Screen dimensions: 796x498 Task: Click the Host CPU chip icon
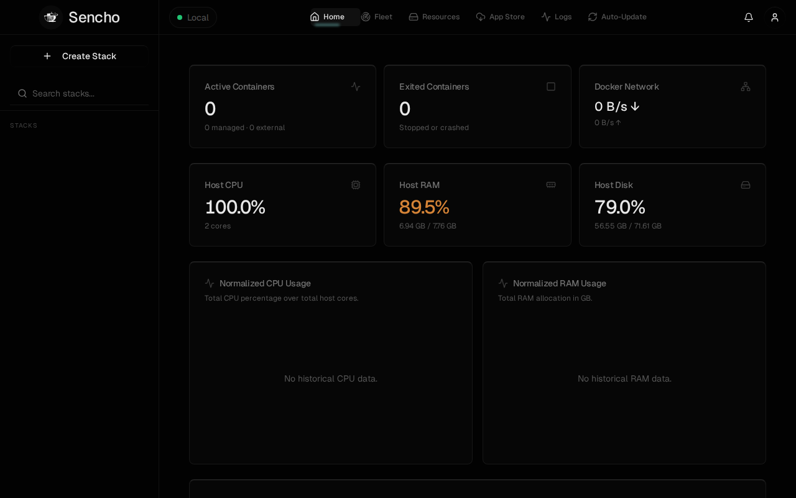coord(356,185)
